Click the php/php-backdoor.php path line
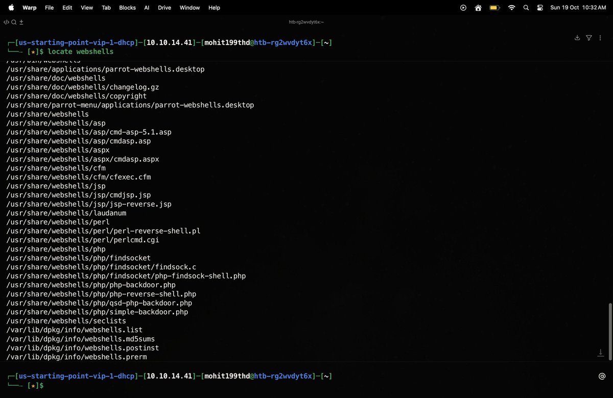 tap(91, 285)
